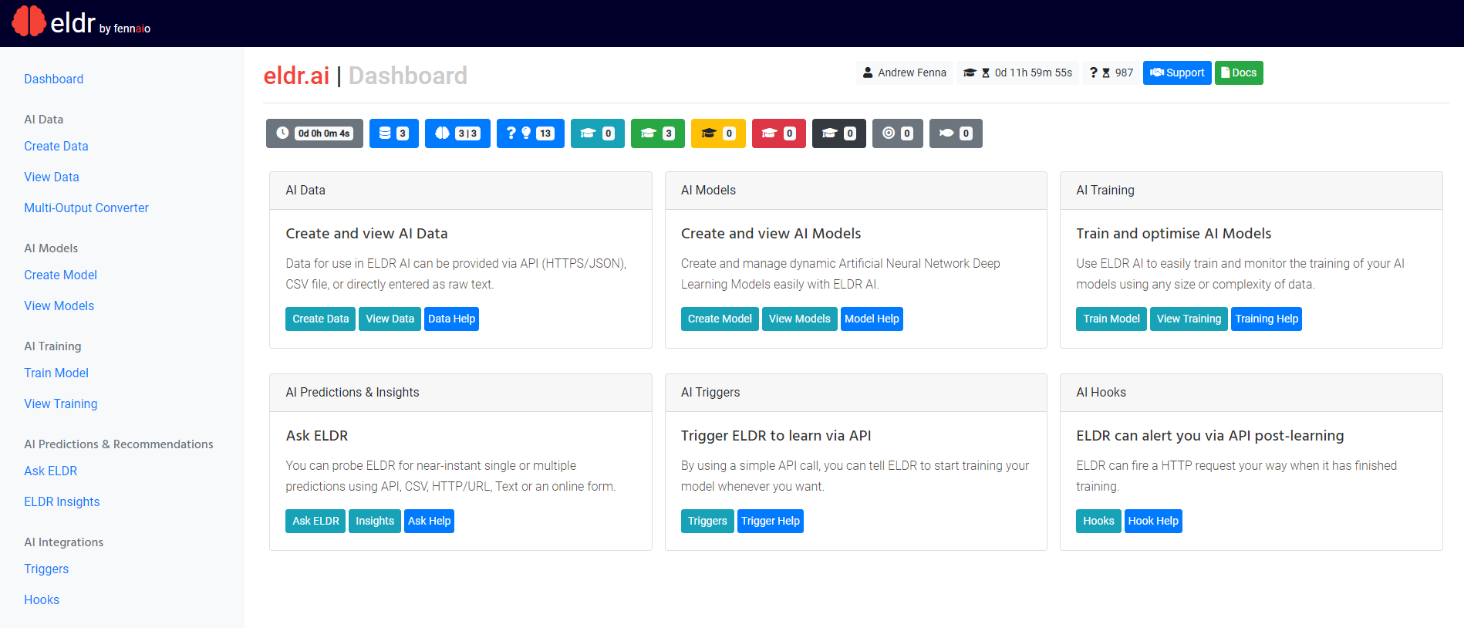Click the eldr.ai title link
The image size is (1464, 628).
click(x=297, y=76)
